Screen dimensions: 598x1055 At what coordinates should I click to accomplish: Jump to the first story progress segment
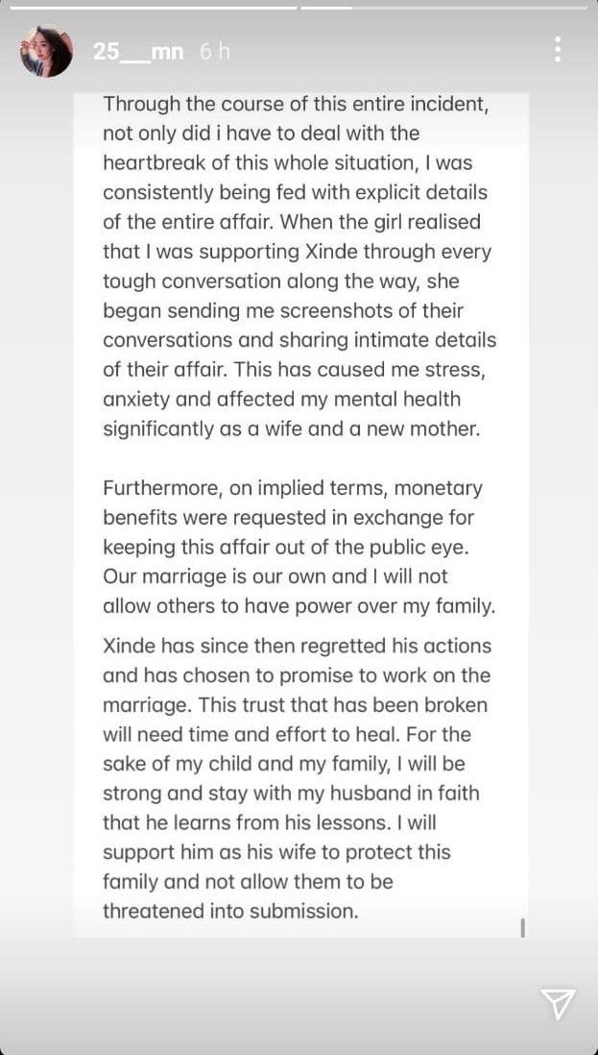tap(154, 8)
